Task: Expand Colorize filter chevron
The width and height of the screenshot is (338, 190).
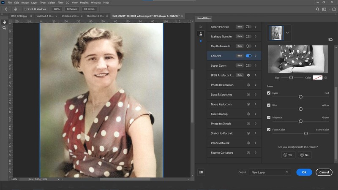Action: 256,56
